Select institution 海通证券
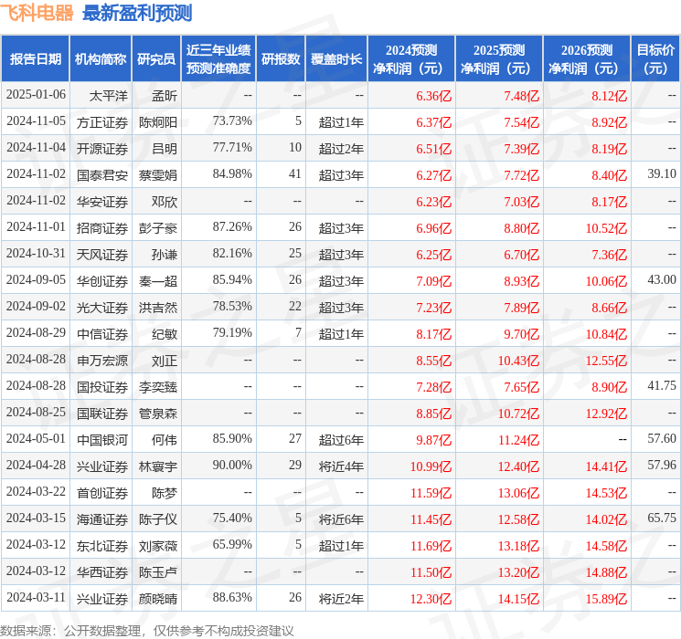681x639 pixels. click(102, 519)
